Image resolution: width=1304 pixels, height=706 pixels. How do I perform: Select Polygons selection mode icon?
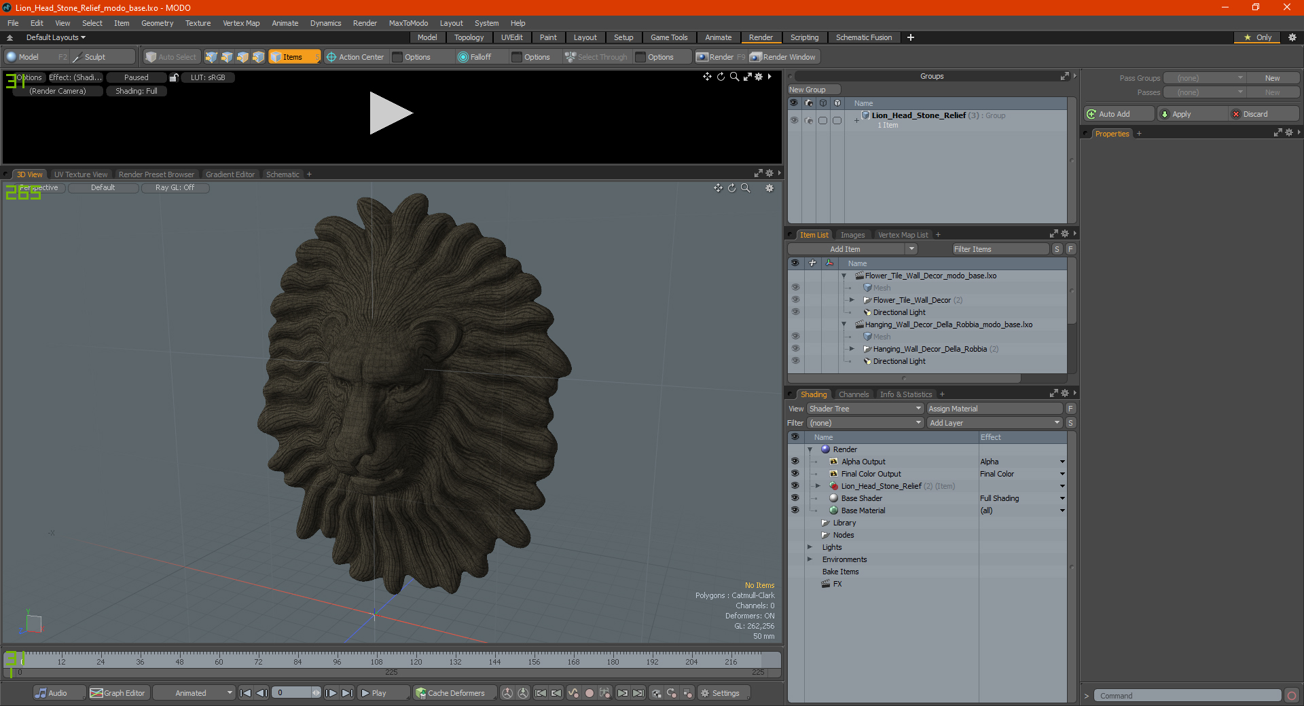[x=242, y=57]
